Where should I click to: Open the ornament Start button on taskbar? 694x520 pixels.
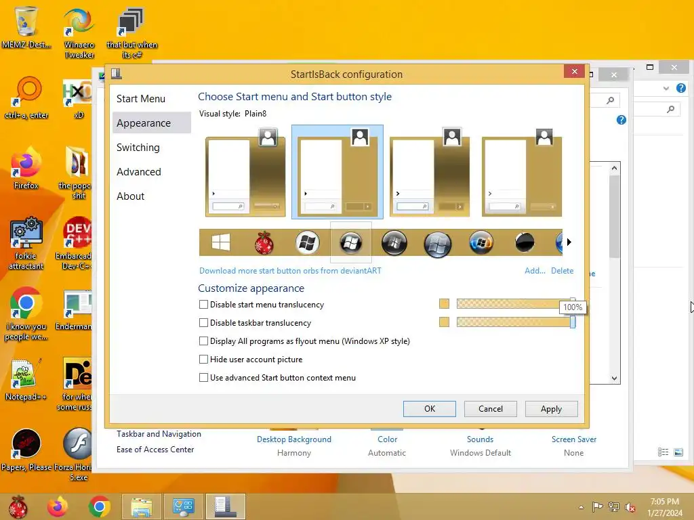pyautogui.click(x=18, y=506)
